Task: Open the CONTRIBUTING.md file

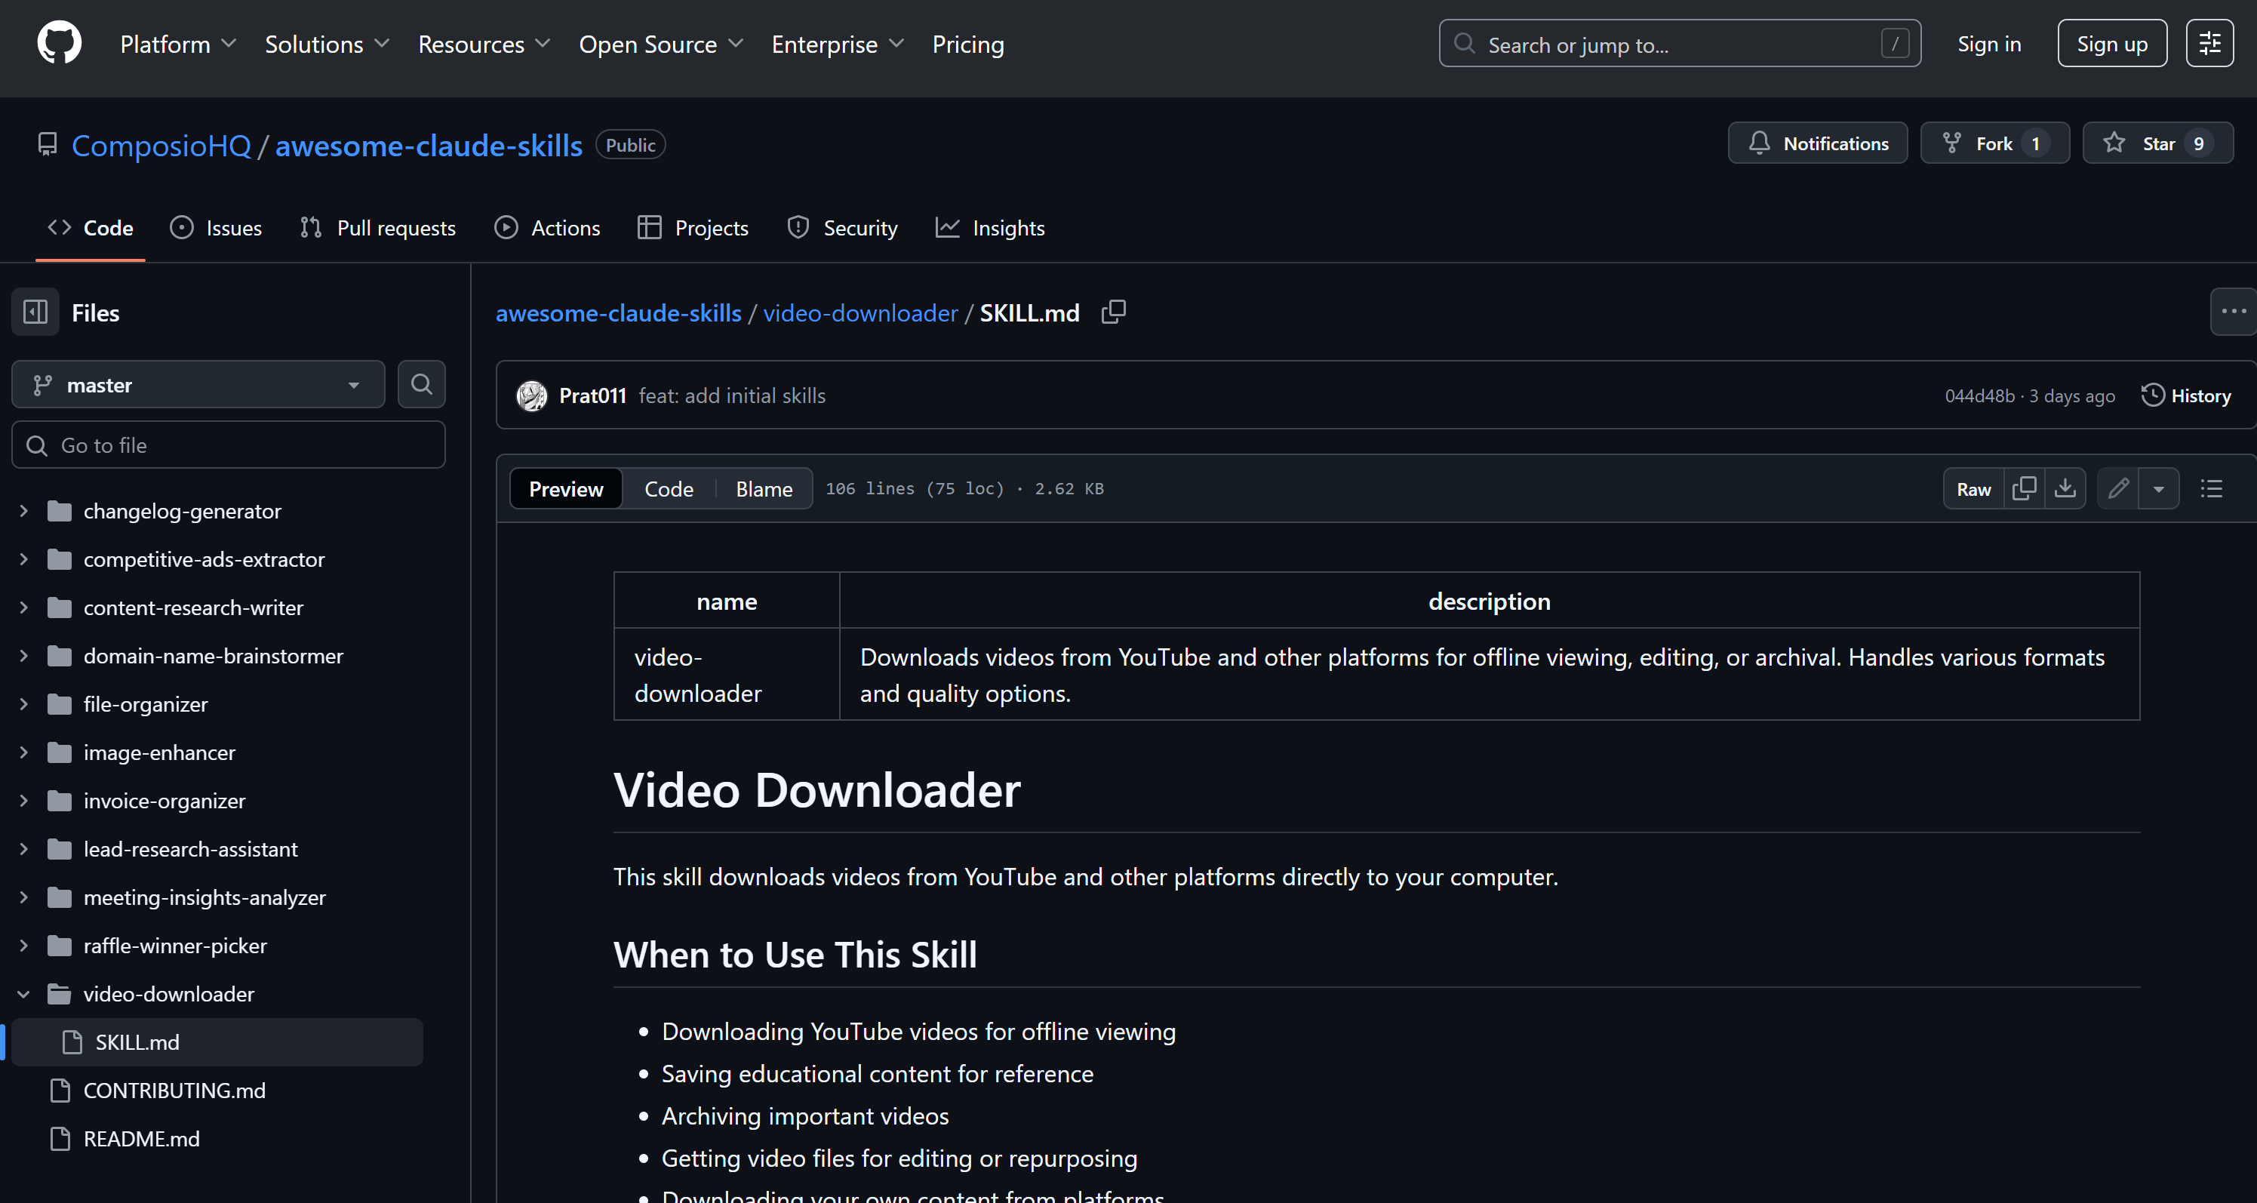Action: pos(174,1091)
